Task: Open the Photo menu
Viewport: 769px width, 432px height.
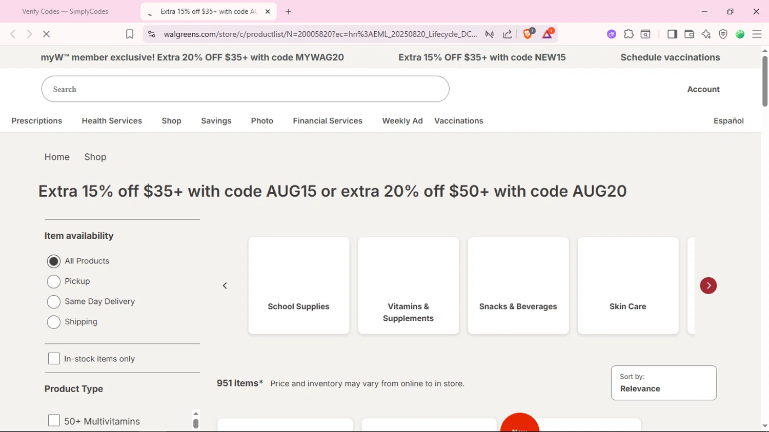Action: (x=262, y=121)
